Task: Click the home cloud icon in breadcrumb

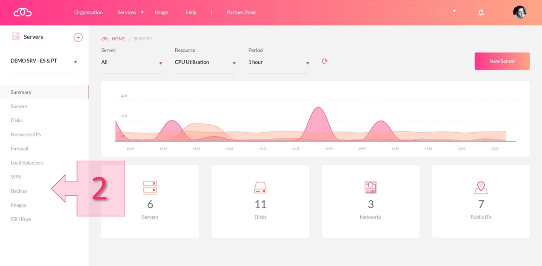Action: (105, 39)
